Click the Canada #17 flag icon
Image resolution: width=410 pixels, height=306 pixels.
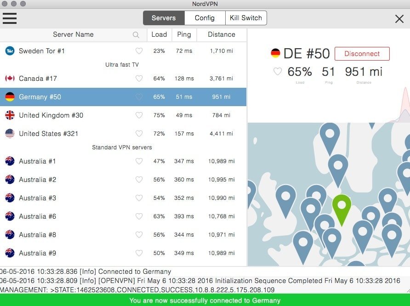coord(10,78)
